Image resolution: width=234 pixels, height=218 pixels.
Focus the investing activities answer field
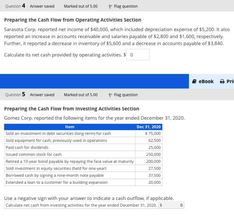[171, 205]
